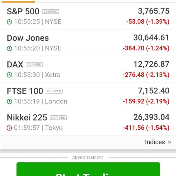Click the red clock icon for Nikkei 225
Image resolution: width=176 pixels, height=176 pixels.
(9, 128)
